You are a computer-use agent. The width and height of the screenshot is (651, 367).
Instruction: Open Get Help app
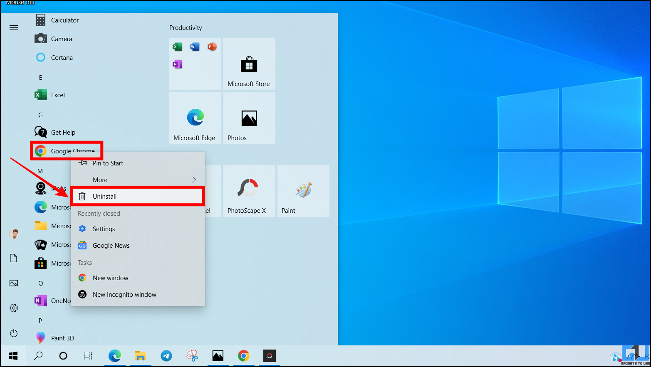tap(55, 132)
